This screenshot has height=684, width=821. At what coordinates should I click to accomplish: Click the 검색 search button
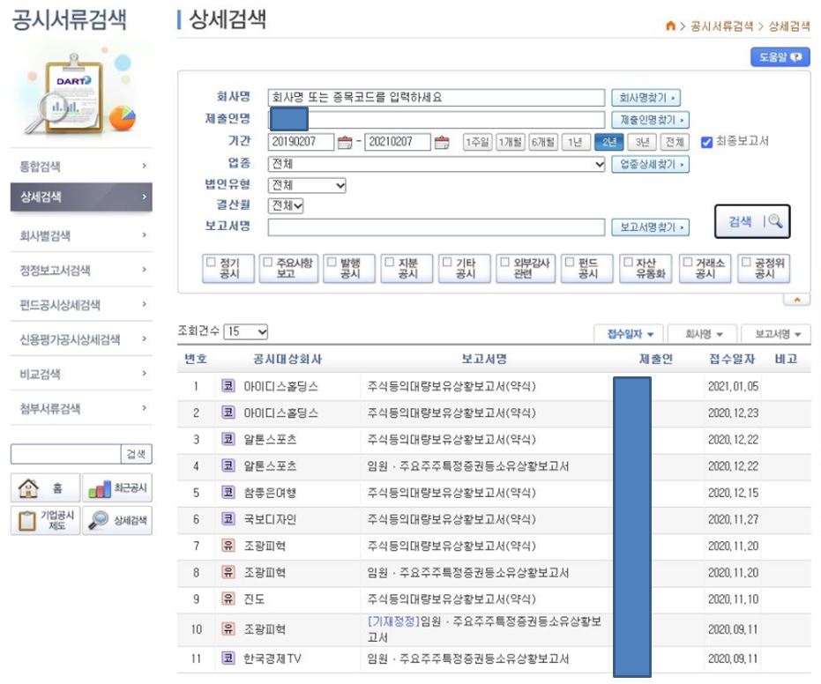point(753,221)
